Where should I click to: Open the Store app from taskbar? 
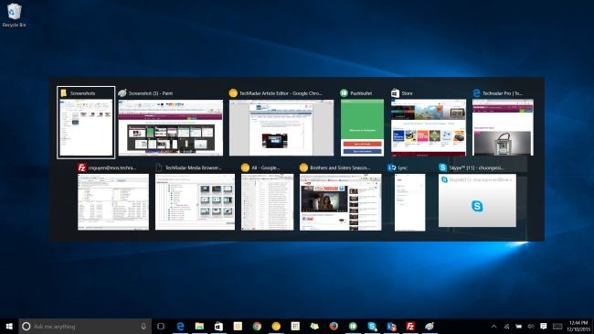tap(218, 326)
